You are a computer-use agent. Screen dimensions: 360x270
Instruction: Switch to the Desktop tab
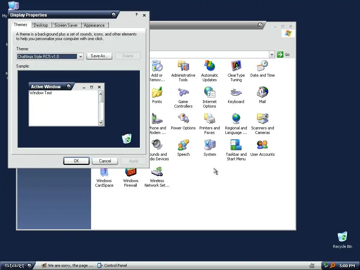coord(41,25)
